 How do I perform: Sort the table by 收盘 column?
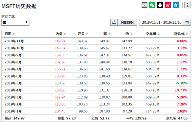61,34
